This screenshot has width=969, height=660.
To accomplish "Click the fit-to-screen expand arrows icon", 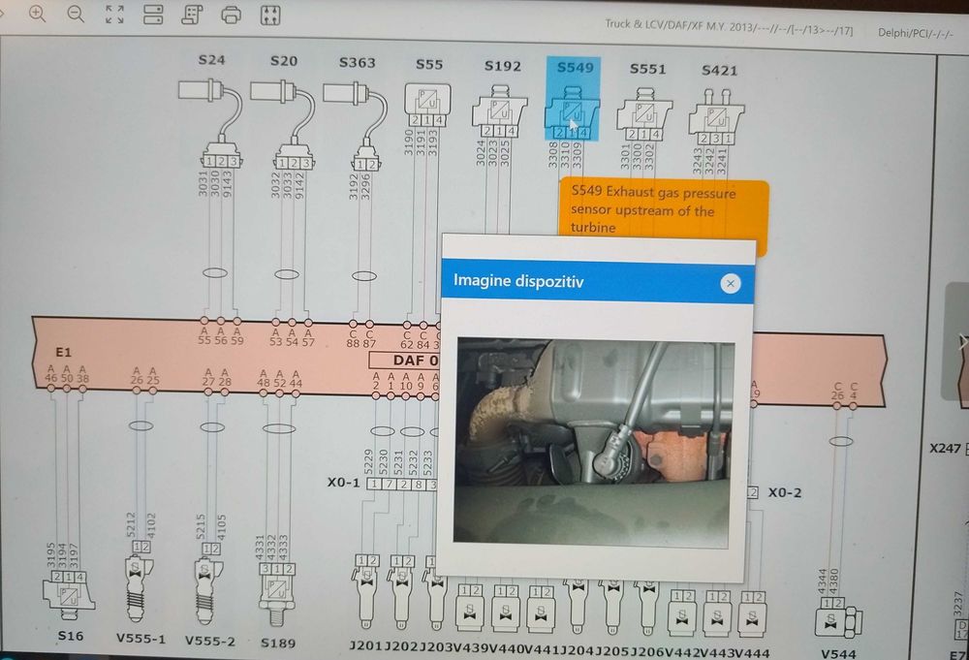I will tap(114, 15).
